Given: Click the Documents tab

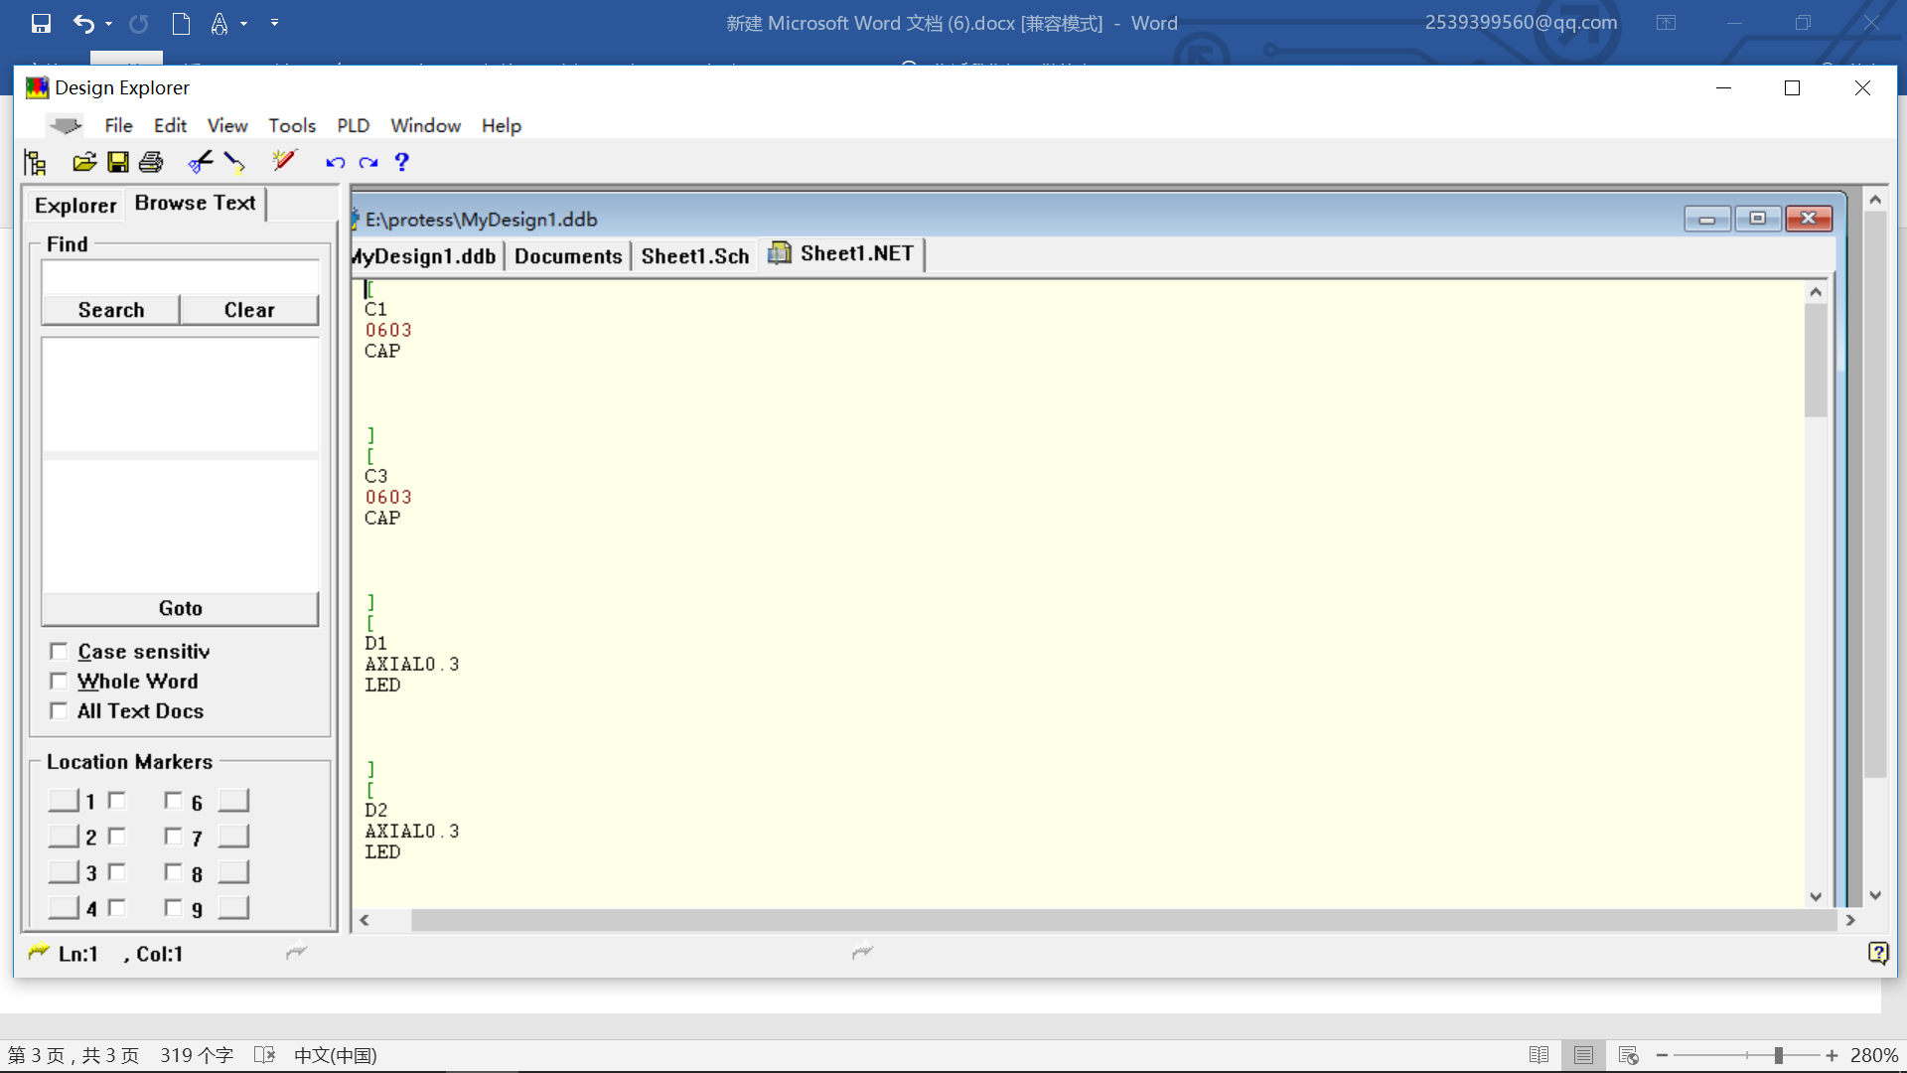Looking at the screenshot, I should [567, 254].
